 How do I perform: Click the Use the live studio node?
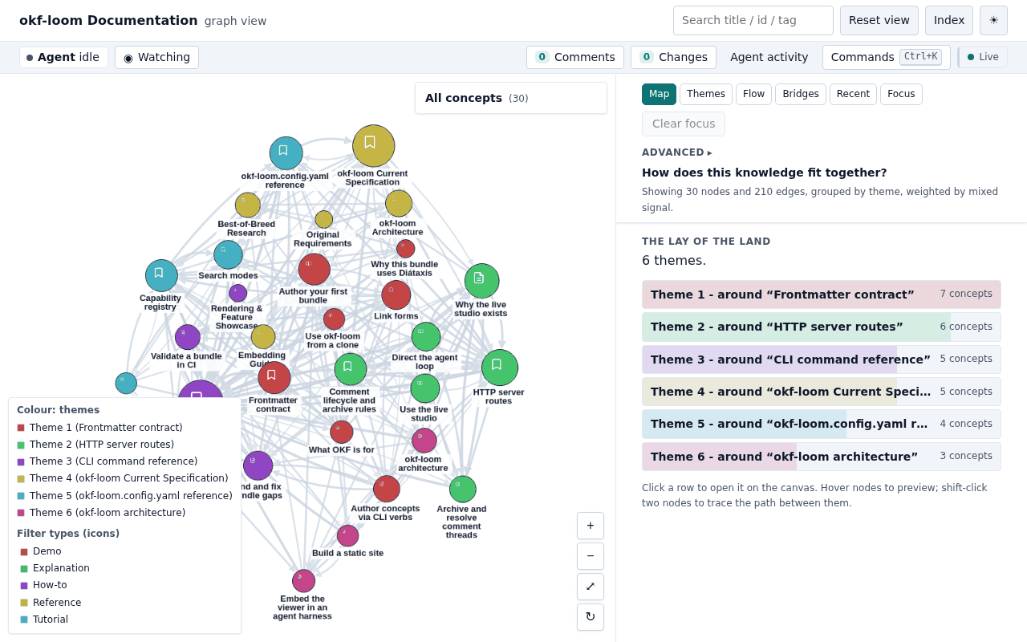tap(424, 388)
